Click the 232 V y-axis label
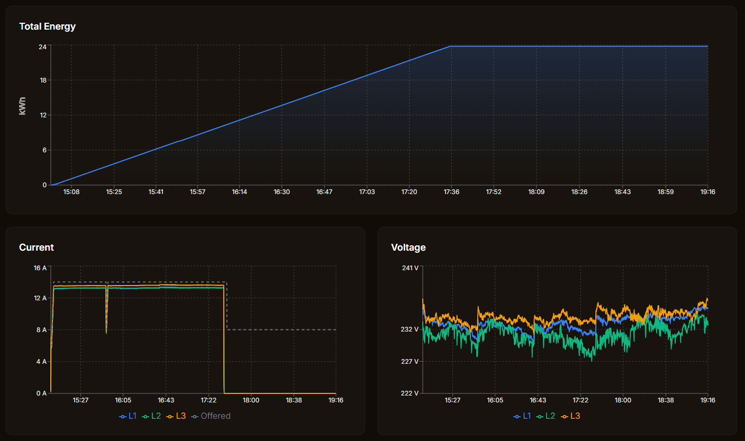Viewport: 745px width, 441px height. pos(410,329)
